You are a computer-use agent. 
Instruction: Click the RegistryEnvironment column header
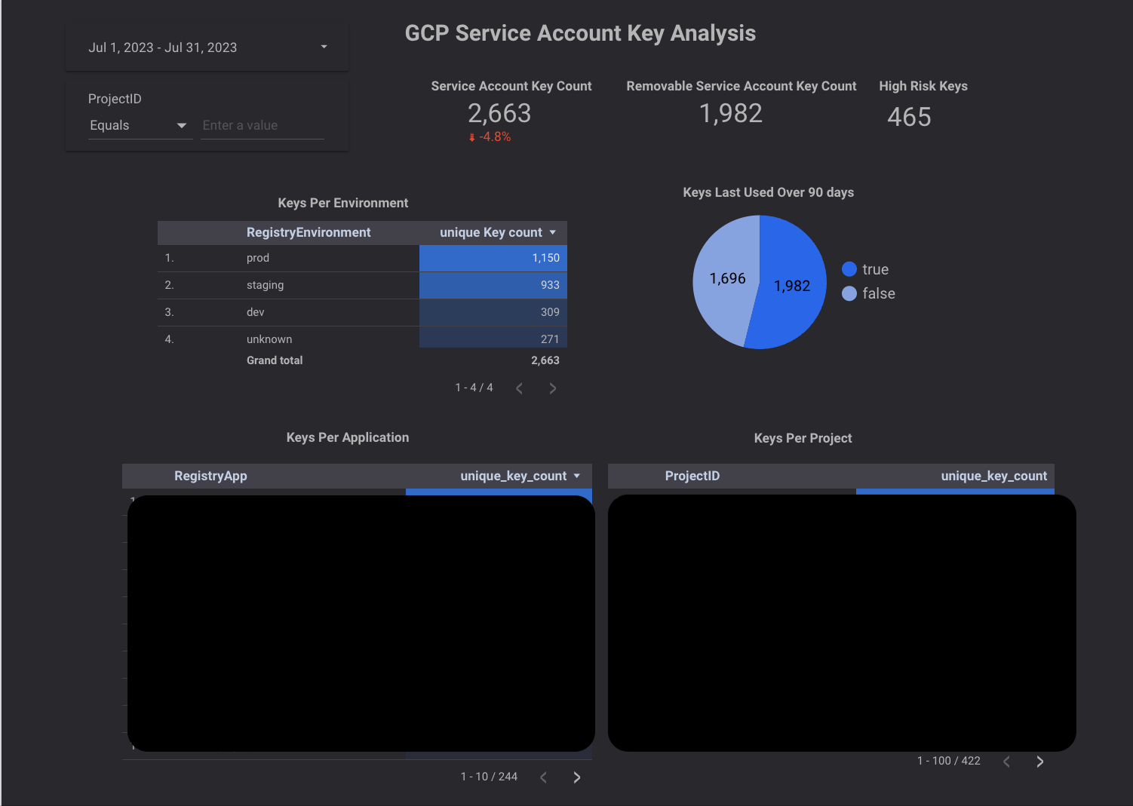point(309,232)
